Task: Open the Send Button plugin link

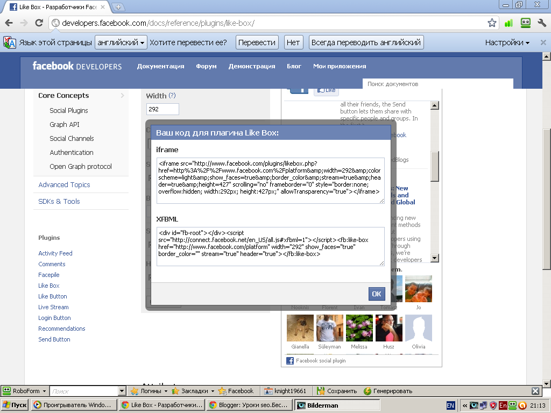Action: (54, 339)
